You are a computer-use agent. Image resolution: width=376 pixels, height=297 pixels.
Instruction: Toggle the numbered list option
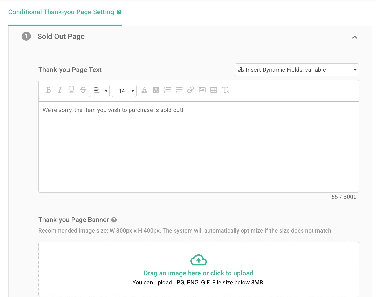[x=167, y=90]
